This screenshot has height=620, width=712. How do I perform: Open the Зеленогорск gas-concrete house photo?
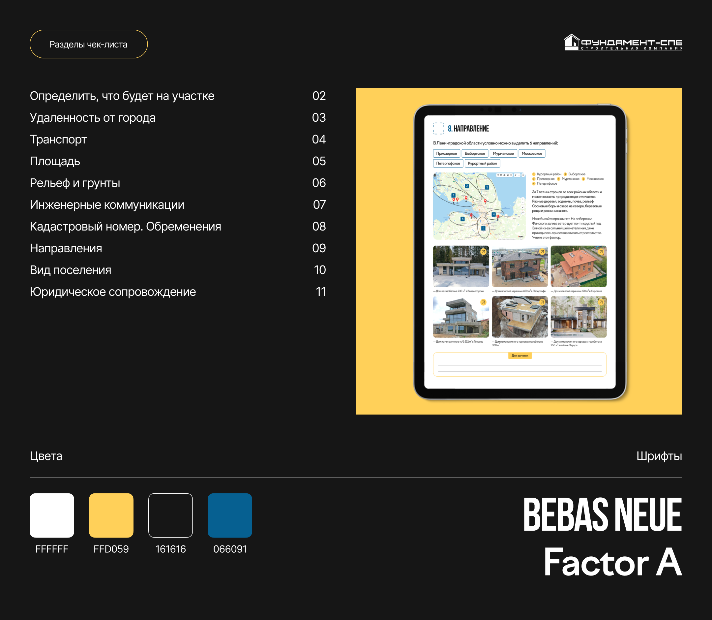[x=461, y=266]
